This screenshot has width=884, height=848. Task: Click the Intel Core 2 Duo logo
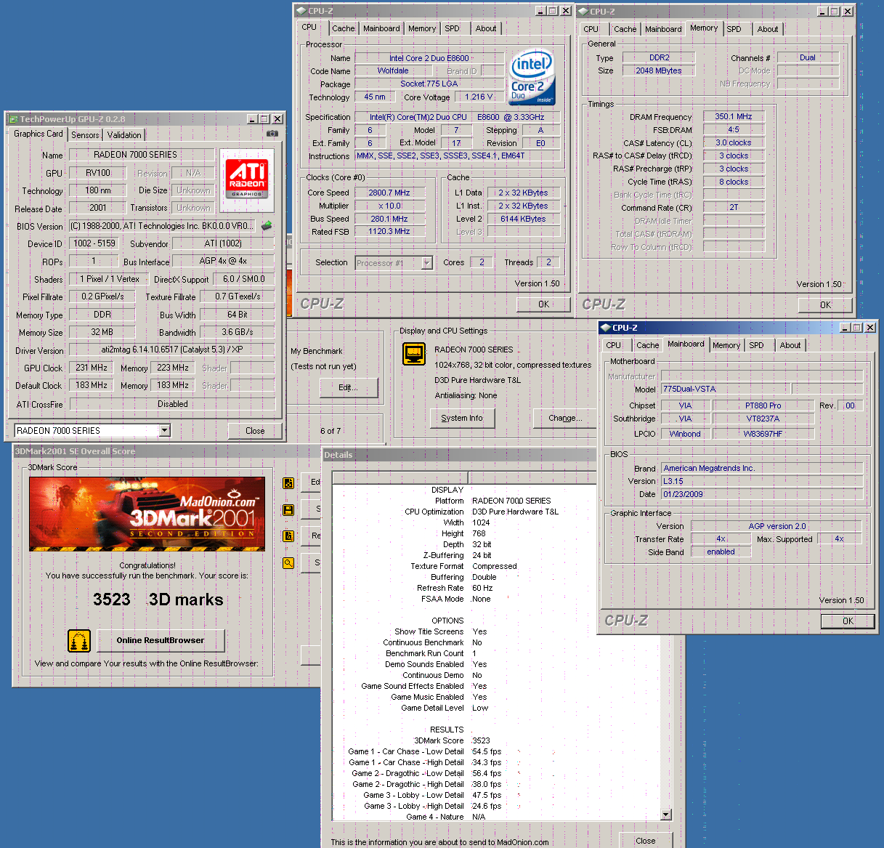coord(532,77)
